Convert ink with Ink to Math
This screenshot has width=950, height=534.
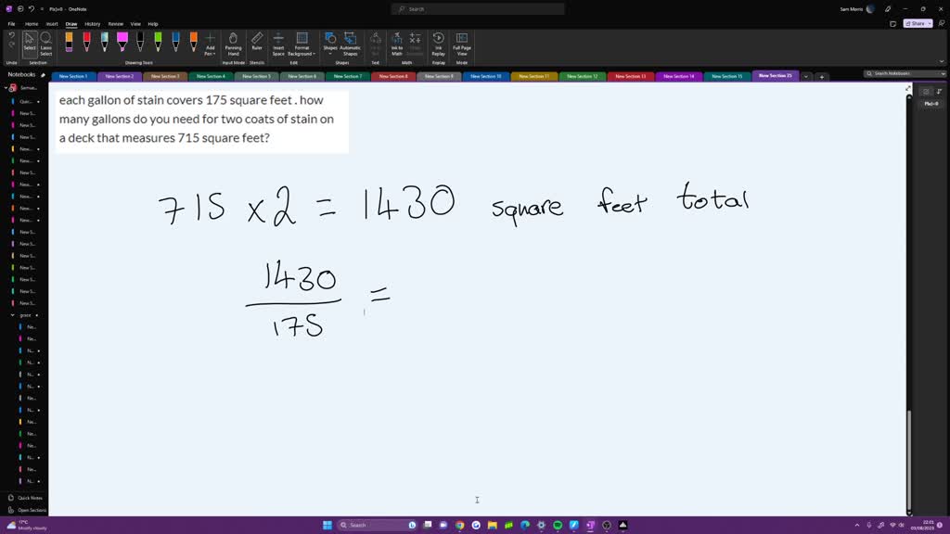click(x=397, y=44)
